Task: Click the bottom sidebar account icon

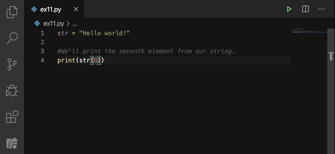Action: click(12, 143)
